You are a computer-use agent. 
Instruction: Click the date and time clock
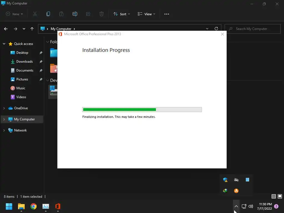tap(264, 206)
